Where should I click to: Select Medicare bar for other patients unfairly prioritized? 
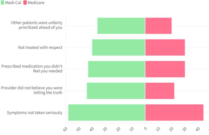point(158,26)
